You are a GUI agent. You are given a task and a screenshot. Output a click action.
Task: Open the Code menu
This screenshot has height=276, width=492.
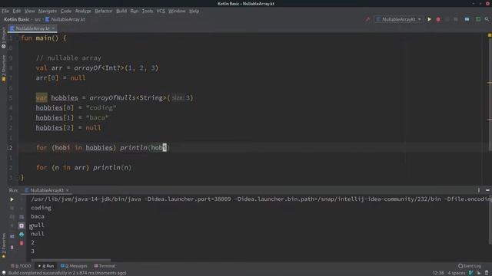pos(66,11)
